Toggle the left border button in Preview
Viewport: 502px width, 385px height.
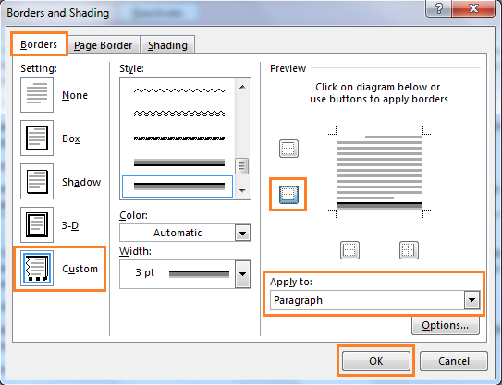(x=349, y=250)
